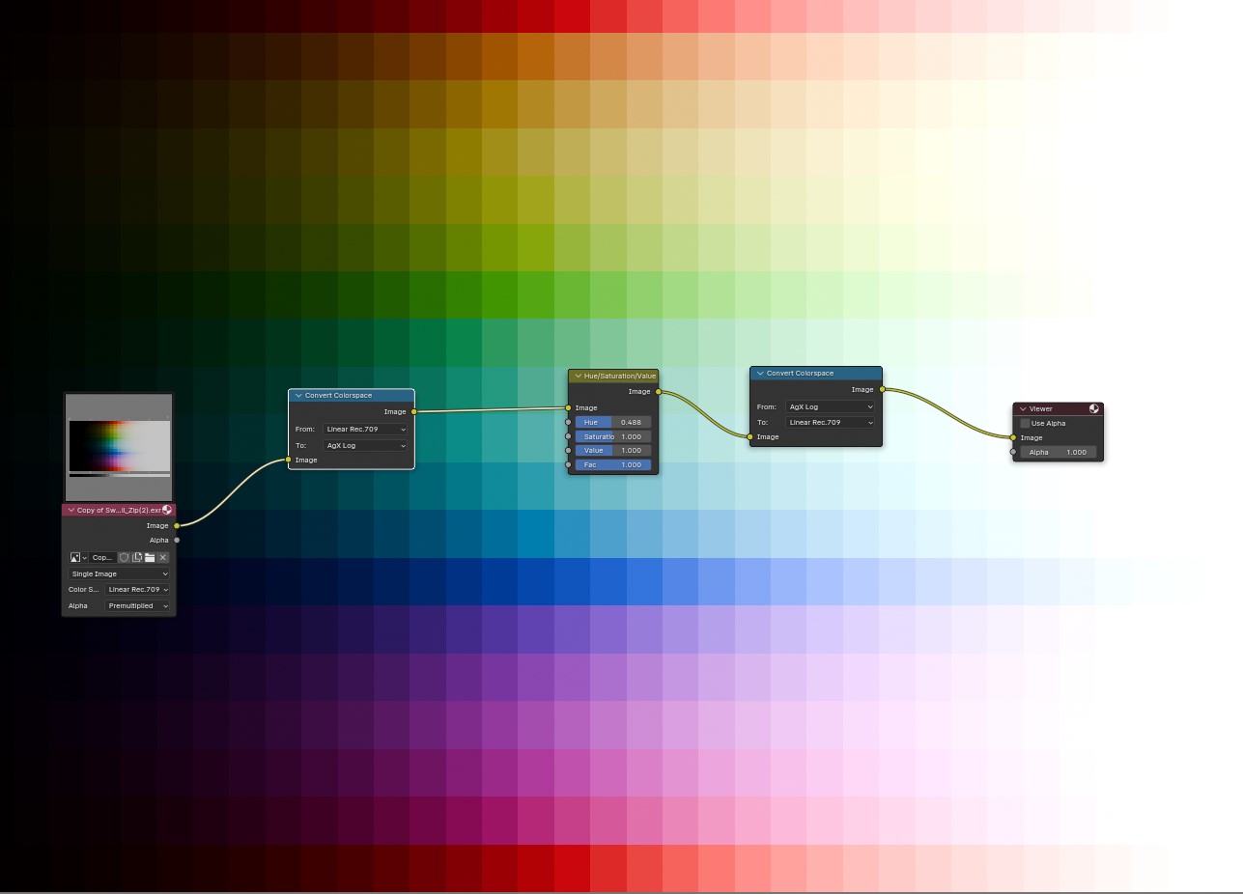Select the Viewer node title

[1041, 409]
